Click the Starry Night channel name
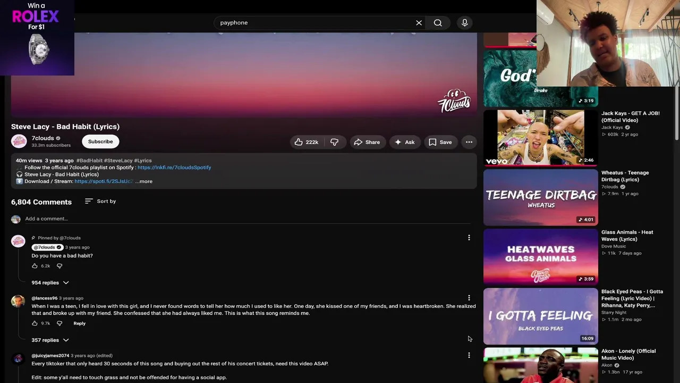The image size is (680, 383). click(614, 313)
